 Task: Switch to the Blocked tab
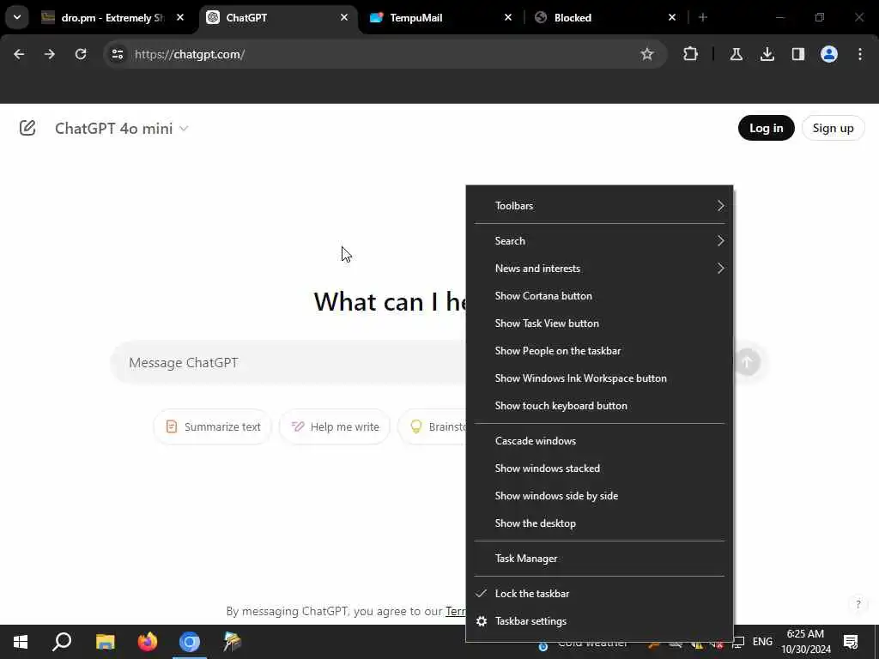point(603,17)
